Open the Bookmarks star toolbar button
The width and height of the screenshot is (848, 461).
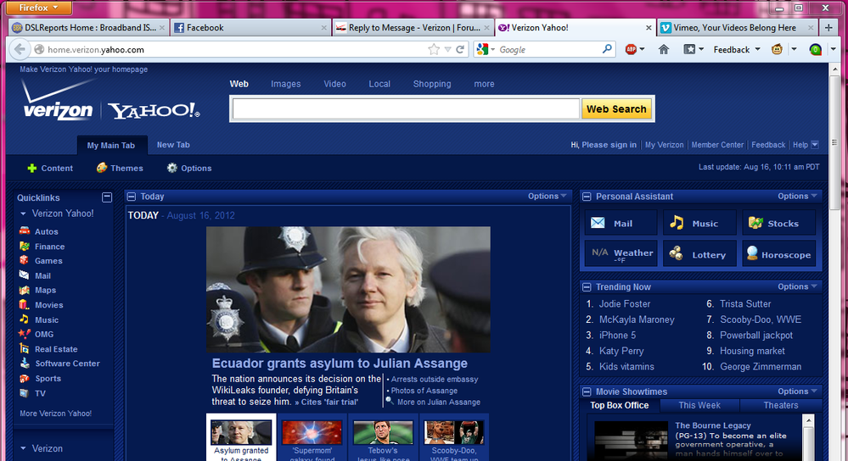click(x=690, y=49)
